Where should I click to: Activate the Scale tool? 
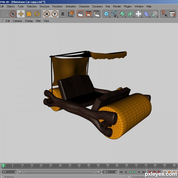point(29,14)
